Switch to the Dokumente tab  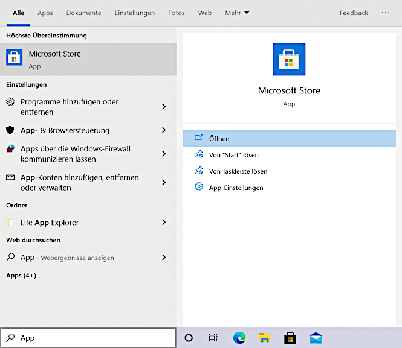tap(84, 13)
